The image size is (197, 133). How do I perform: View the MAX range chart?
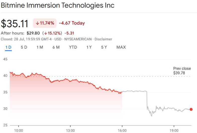click(x=121, y=47)
